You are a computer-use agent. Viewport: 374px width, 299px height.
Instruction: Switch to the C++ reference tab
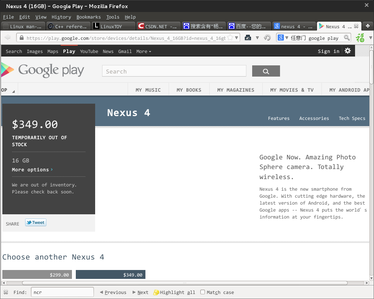68,26
